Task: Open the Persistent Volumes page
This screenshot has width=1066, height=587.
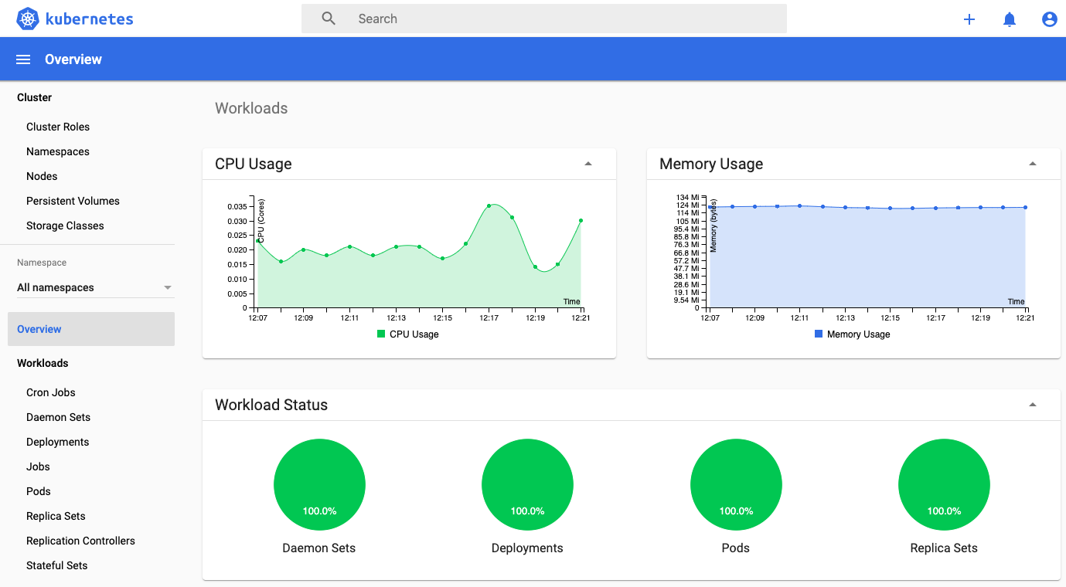Action: [73, 200]
